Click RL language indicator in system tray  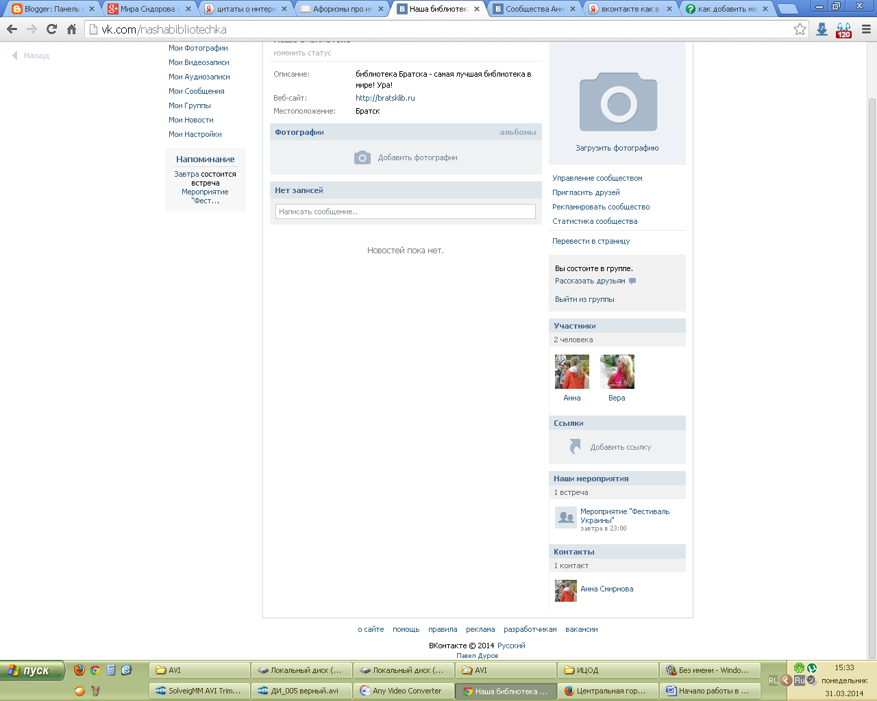click(x=773, y=680)
